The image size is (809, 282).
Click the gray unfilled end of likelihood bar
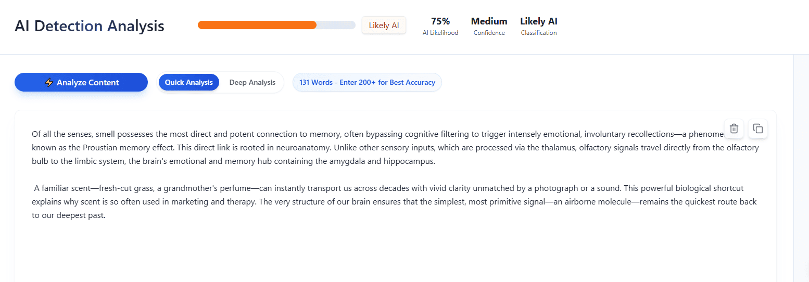point(338,25)
